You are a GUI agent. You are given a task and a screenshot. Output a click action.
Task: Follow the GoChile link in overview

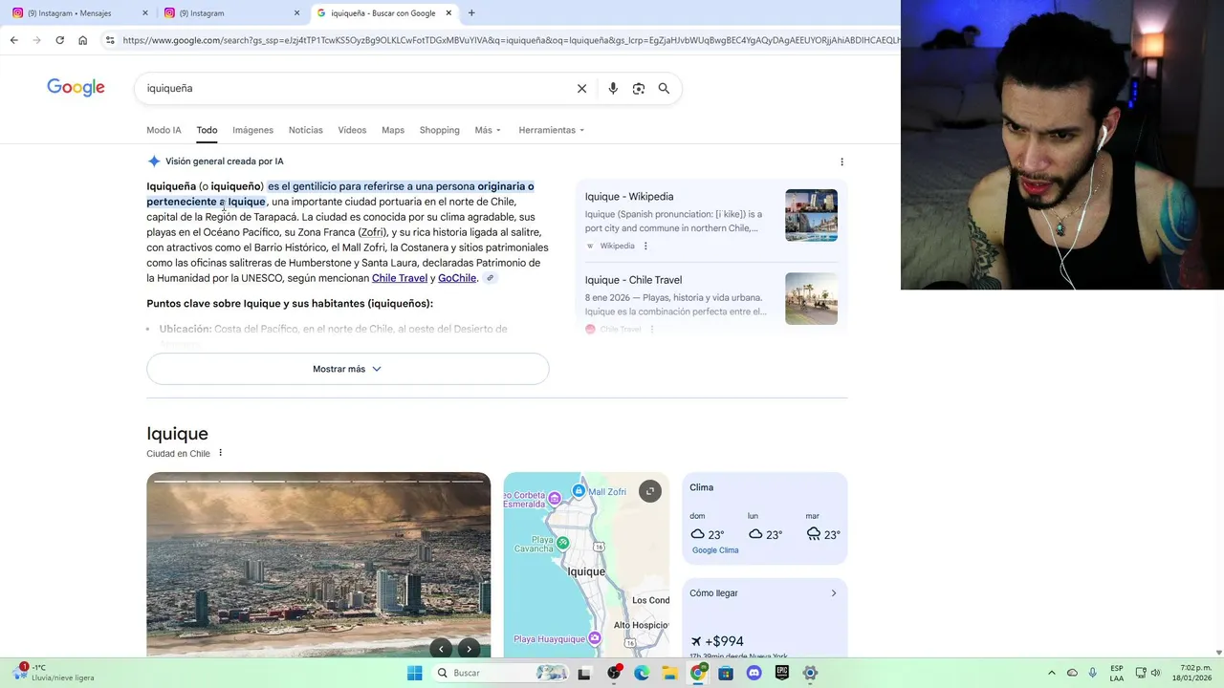(x=457, y=278)
